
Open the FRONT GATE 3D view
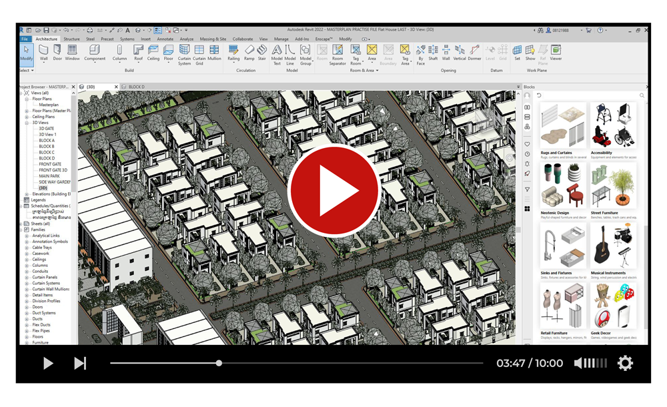pos(53,170)
